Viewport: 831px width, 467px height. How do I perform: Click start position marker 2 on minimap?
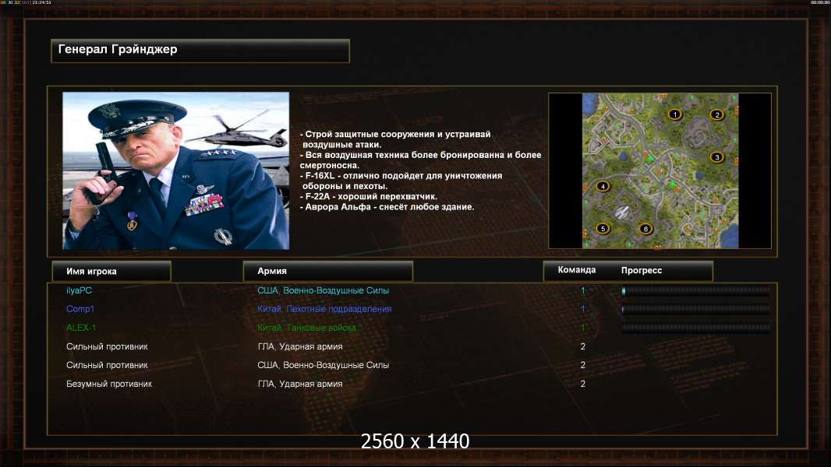coord(716,114)
